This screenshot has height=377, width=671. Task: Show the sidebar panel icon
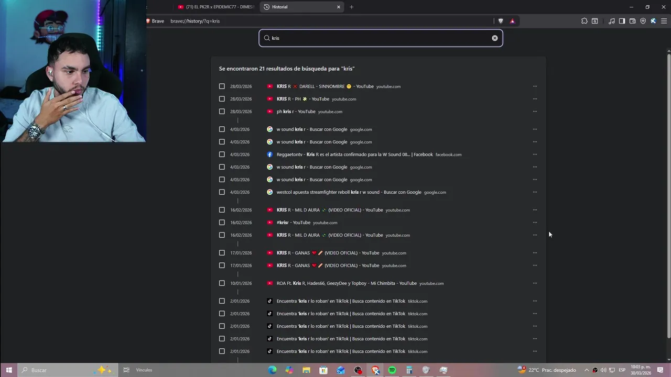pyautogui.click(x=622, y=21)
